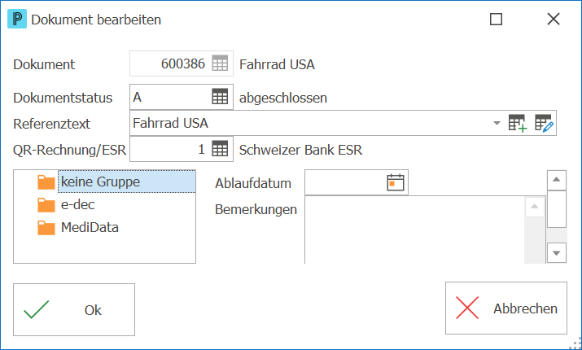
Task: Expand the Referenztext dropdown arrow
Action: [x=497, y=123]
